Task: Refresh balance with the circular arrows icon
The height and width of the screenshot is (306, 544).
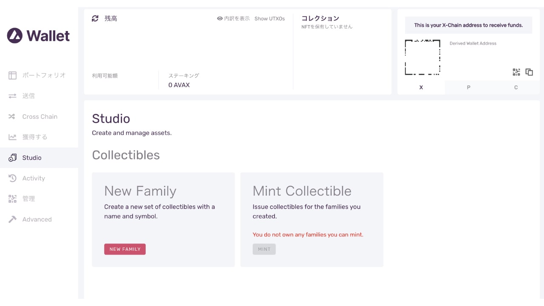Action: 95,18
